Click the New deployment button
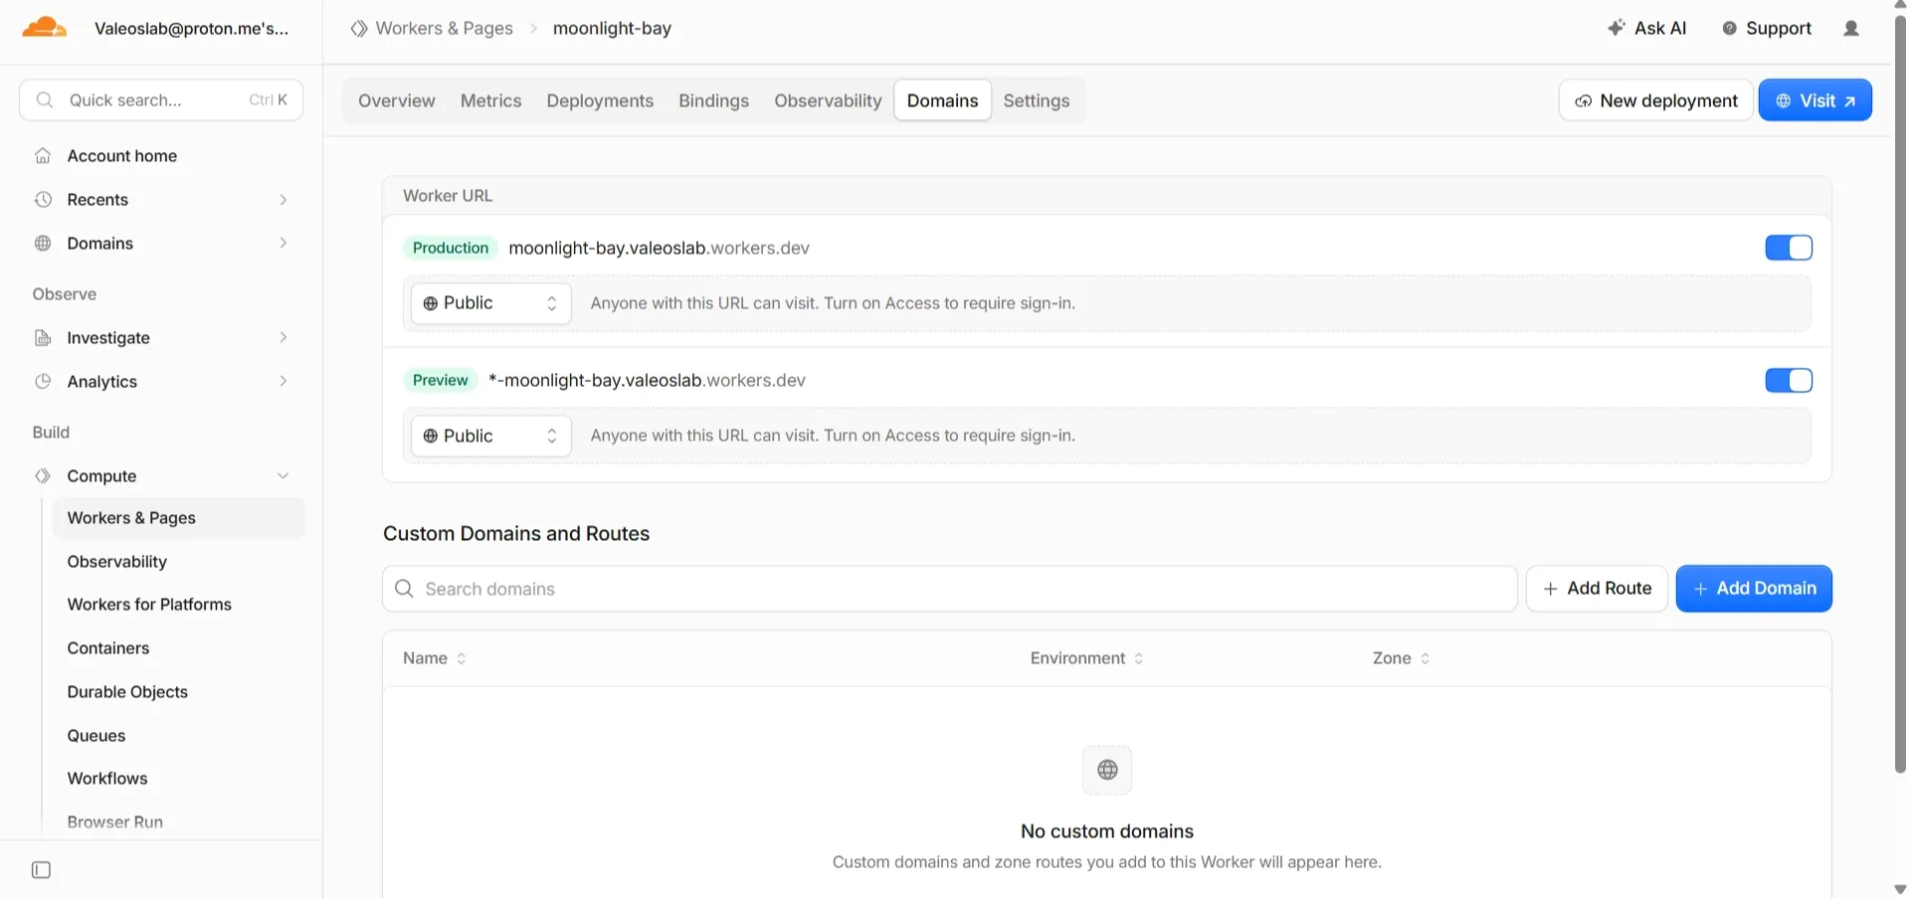The image size is (1910, 898). 1656,100
